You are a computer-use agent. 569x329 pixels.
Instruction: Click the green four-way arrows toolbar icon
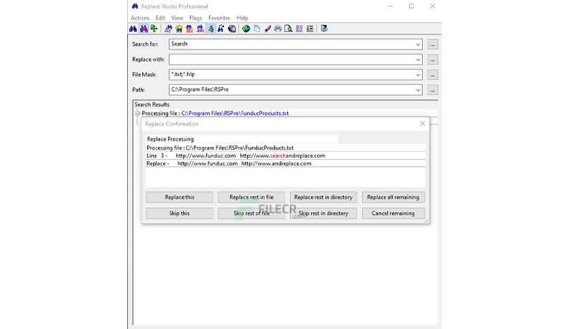[x=155, y=29]
